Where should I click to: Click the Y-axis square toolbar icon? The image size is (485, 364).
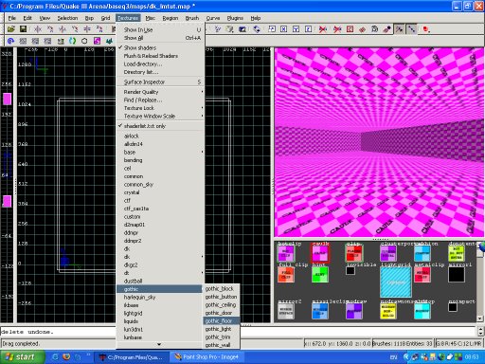(x=296, y=29)
